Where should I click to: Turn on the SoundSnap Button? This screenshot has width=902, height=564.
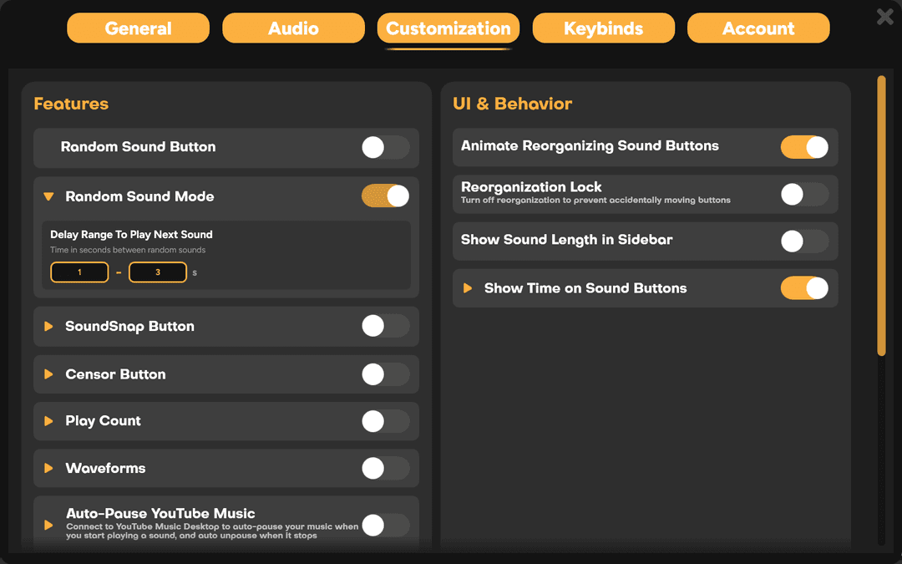click(385, 326)
